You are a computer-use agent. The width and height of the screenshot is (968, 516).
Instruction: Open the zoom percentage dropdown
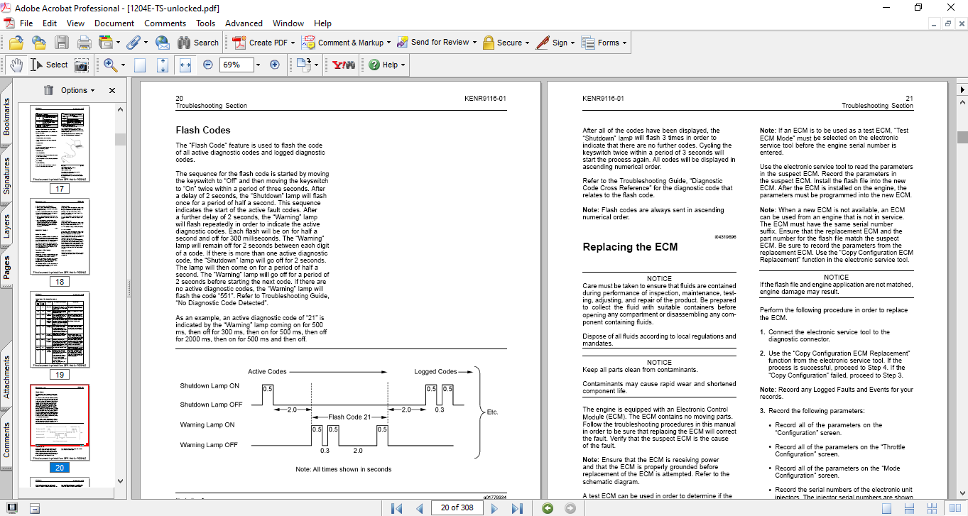pyautogui.click(x=258, y=65)
